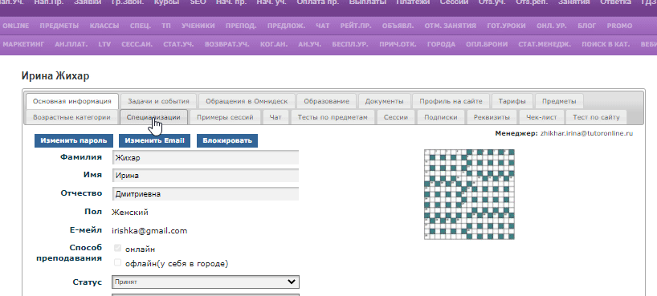Go to МАРКЕТИНГ section

pos(23,44)
